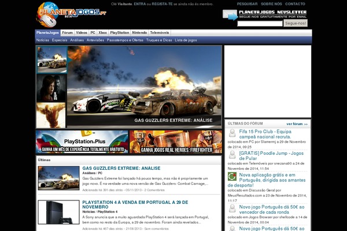
Task: Switch to the PlayStation tab
Action: pos(120,33)
